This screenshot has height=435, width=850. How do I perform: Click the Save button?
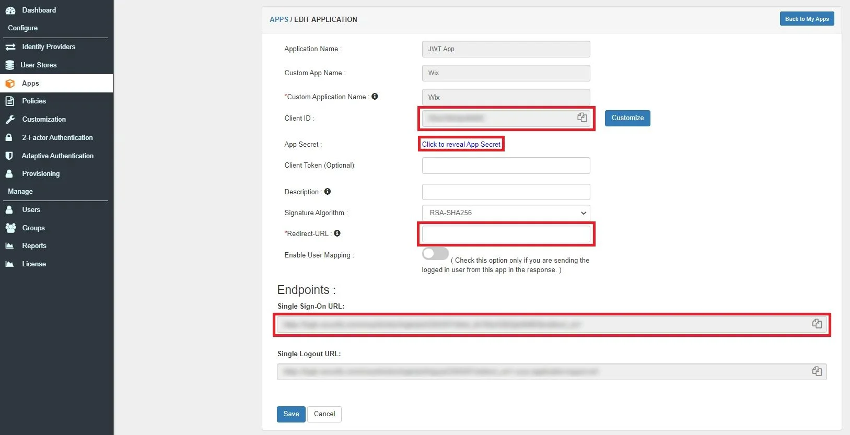click(x=291, y=414)
